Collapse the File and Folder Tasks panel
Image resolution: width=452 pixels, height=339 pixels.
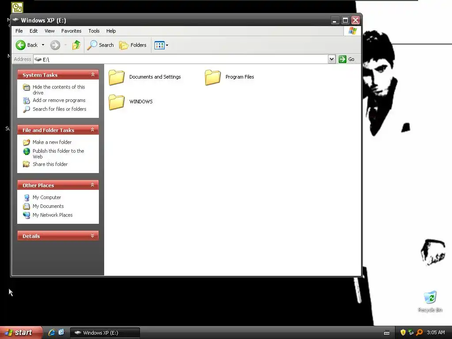coord(93,130)
